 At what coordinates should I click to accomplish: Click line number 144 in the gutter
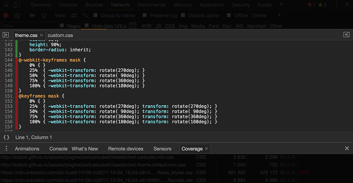[x=8, y=60]
